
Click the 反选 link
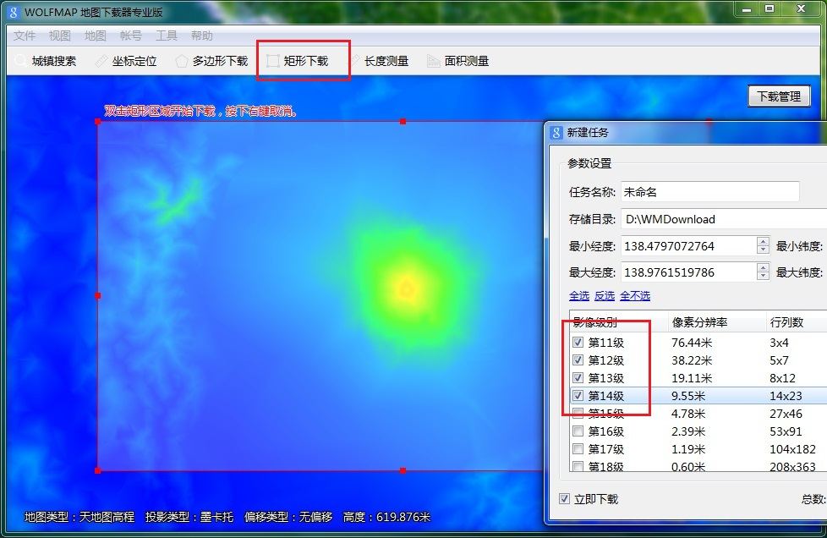[604, 296]
